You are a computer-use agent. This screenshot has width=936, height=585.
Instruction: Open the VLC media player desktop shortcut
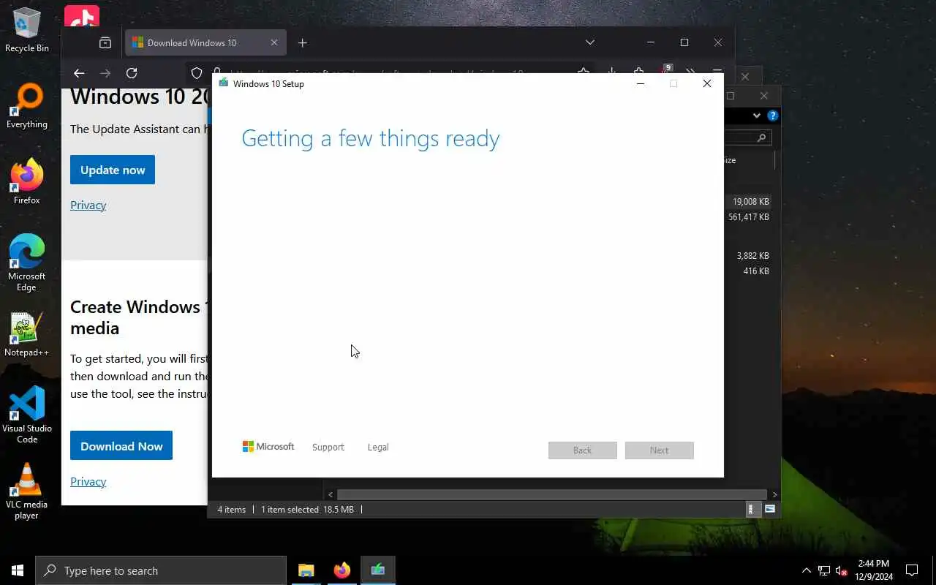[27, 491]
